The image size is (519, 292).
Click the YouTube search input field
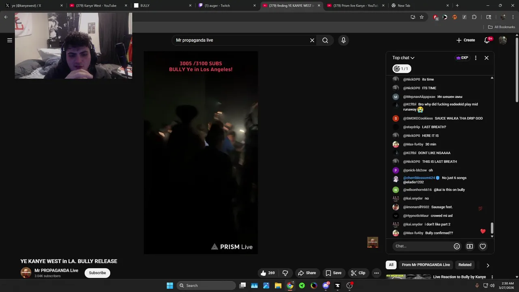click(x=241, y=40)
